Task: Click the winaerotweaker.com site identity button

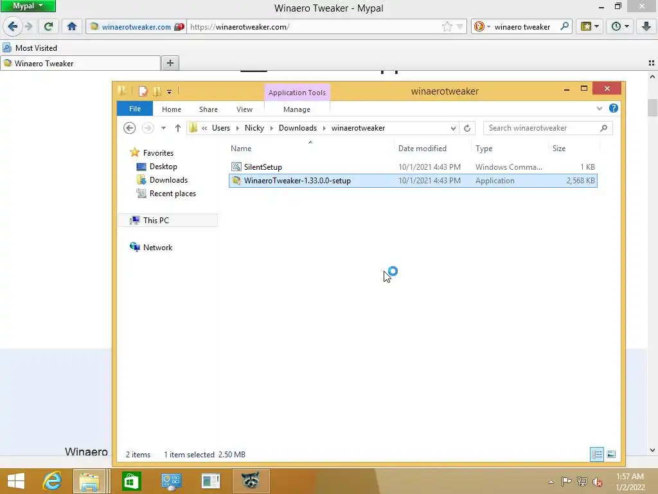Action: click(x=136, y=27)
